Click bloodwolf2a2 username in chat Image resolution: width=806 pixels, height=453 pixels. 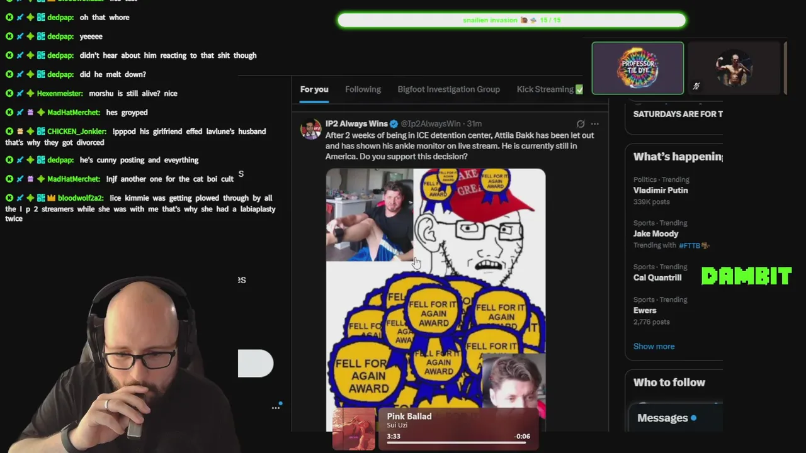pyautogui.click(x=81, y=198)
